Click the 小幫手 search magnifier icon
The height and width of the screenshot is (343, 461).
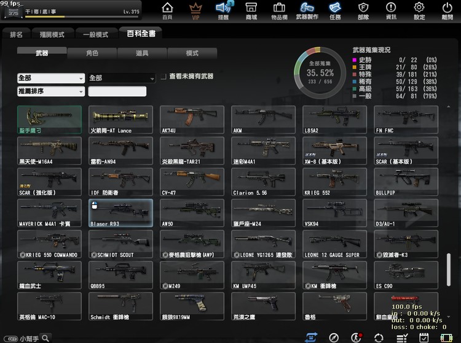click(x=45, y=338)
